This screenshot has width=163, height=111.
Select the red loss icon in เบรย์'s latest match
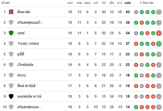159,33
